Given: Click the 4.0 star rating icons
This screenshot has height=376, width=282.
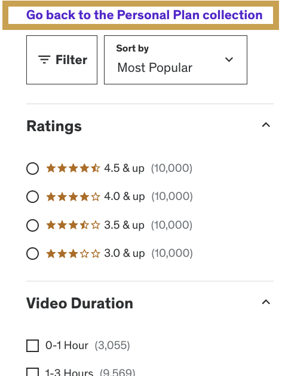Looking at the screenshot, I should coord(73,196).
